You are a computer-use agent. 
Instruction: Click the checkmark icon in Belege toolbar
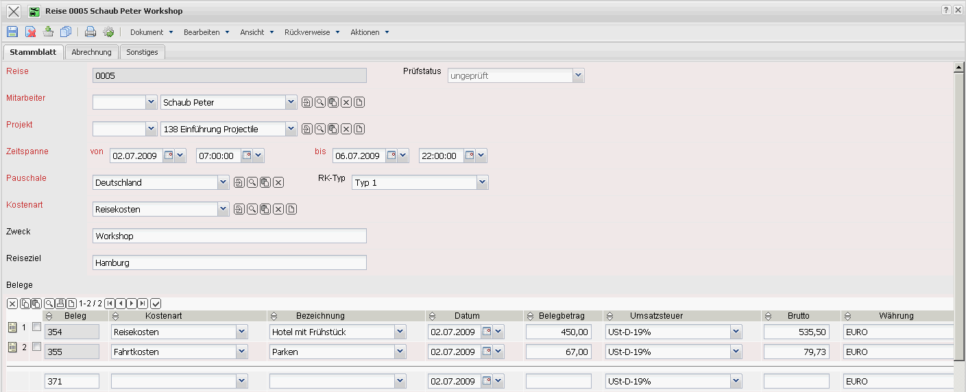coord(156,304)
